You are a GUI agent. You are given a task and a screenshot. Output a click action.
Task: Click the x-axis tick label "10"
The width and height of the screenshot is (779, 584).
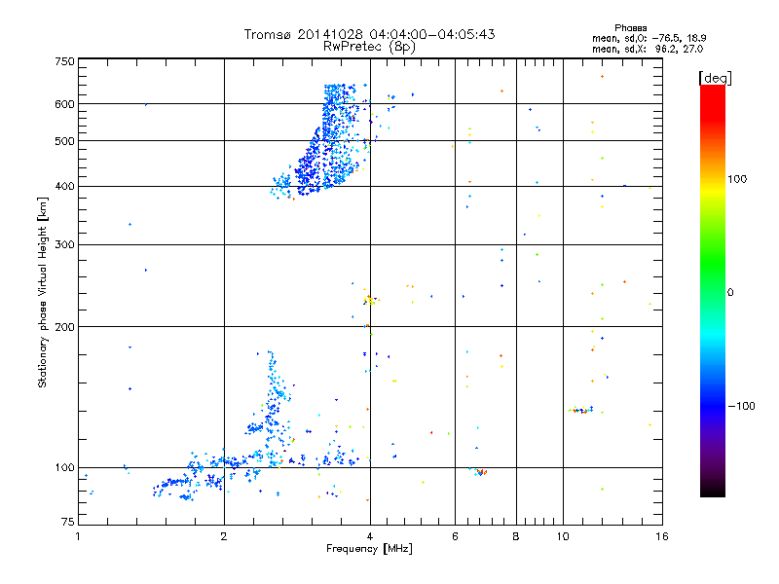pos(563,536)
